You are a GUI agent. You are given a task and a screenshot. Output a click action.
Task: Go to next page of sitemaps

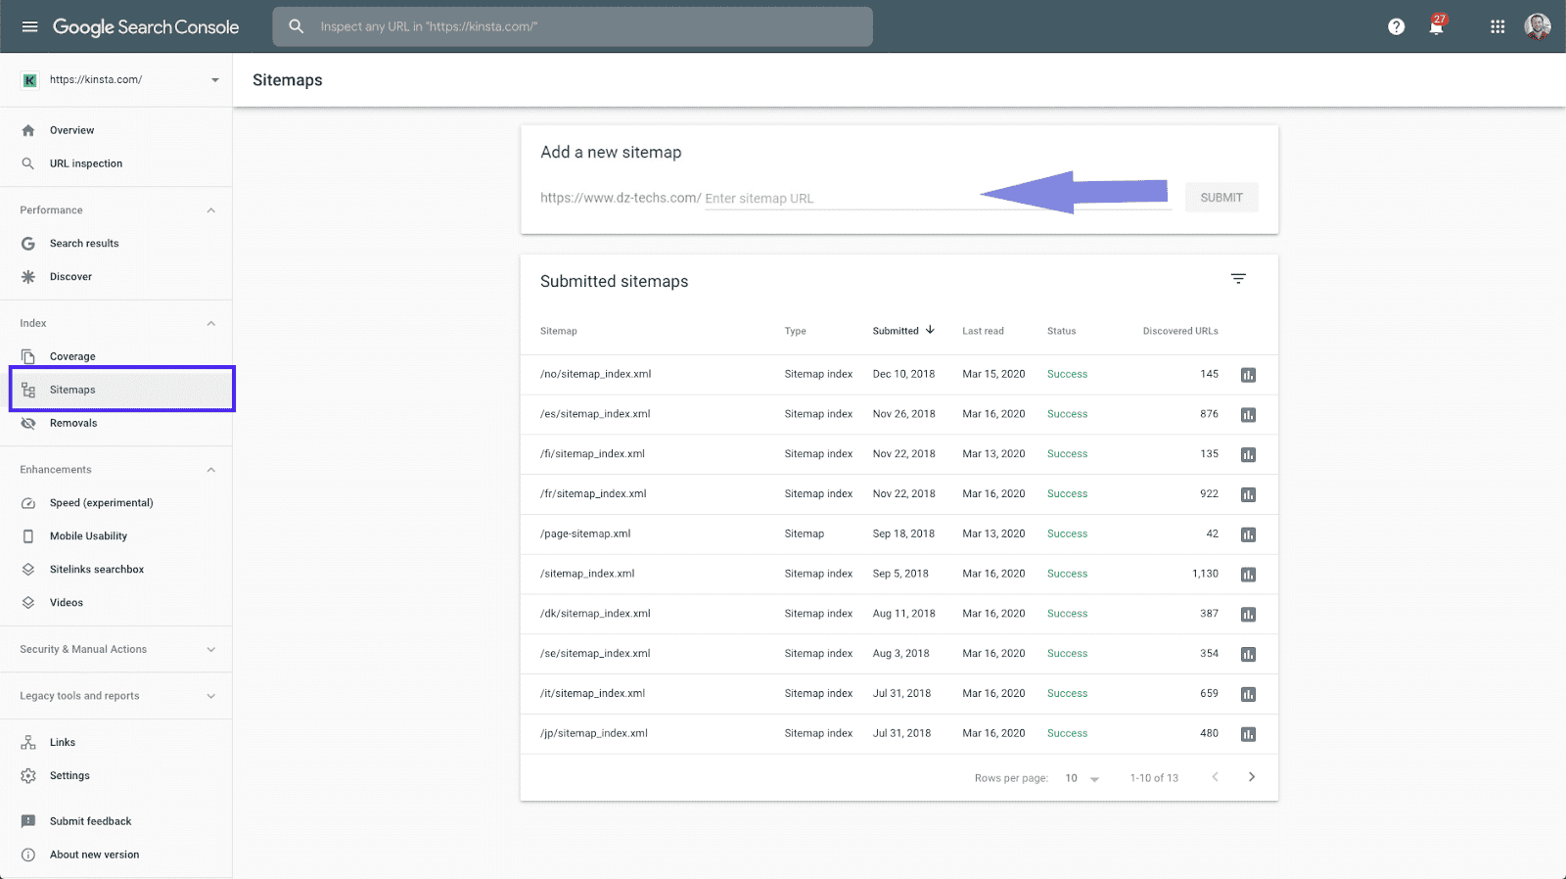click(x=1251, y=777)
